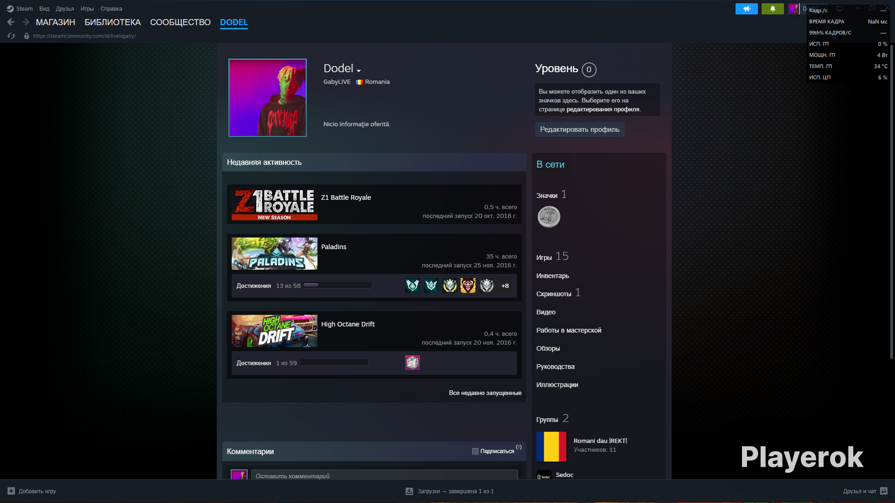
Task: Click the download icon in the bottom bar
Action: [x=409, y=491]
